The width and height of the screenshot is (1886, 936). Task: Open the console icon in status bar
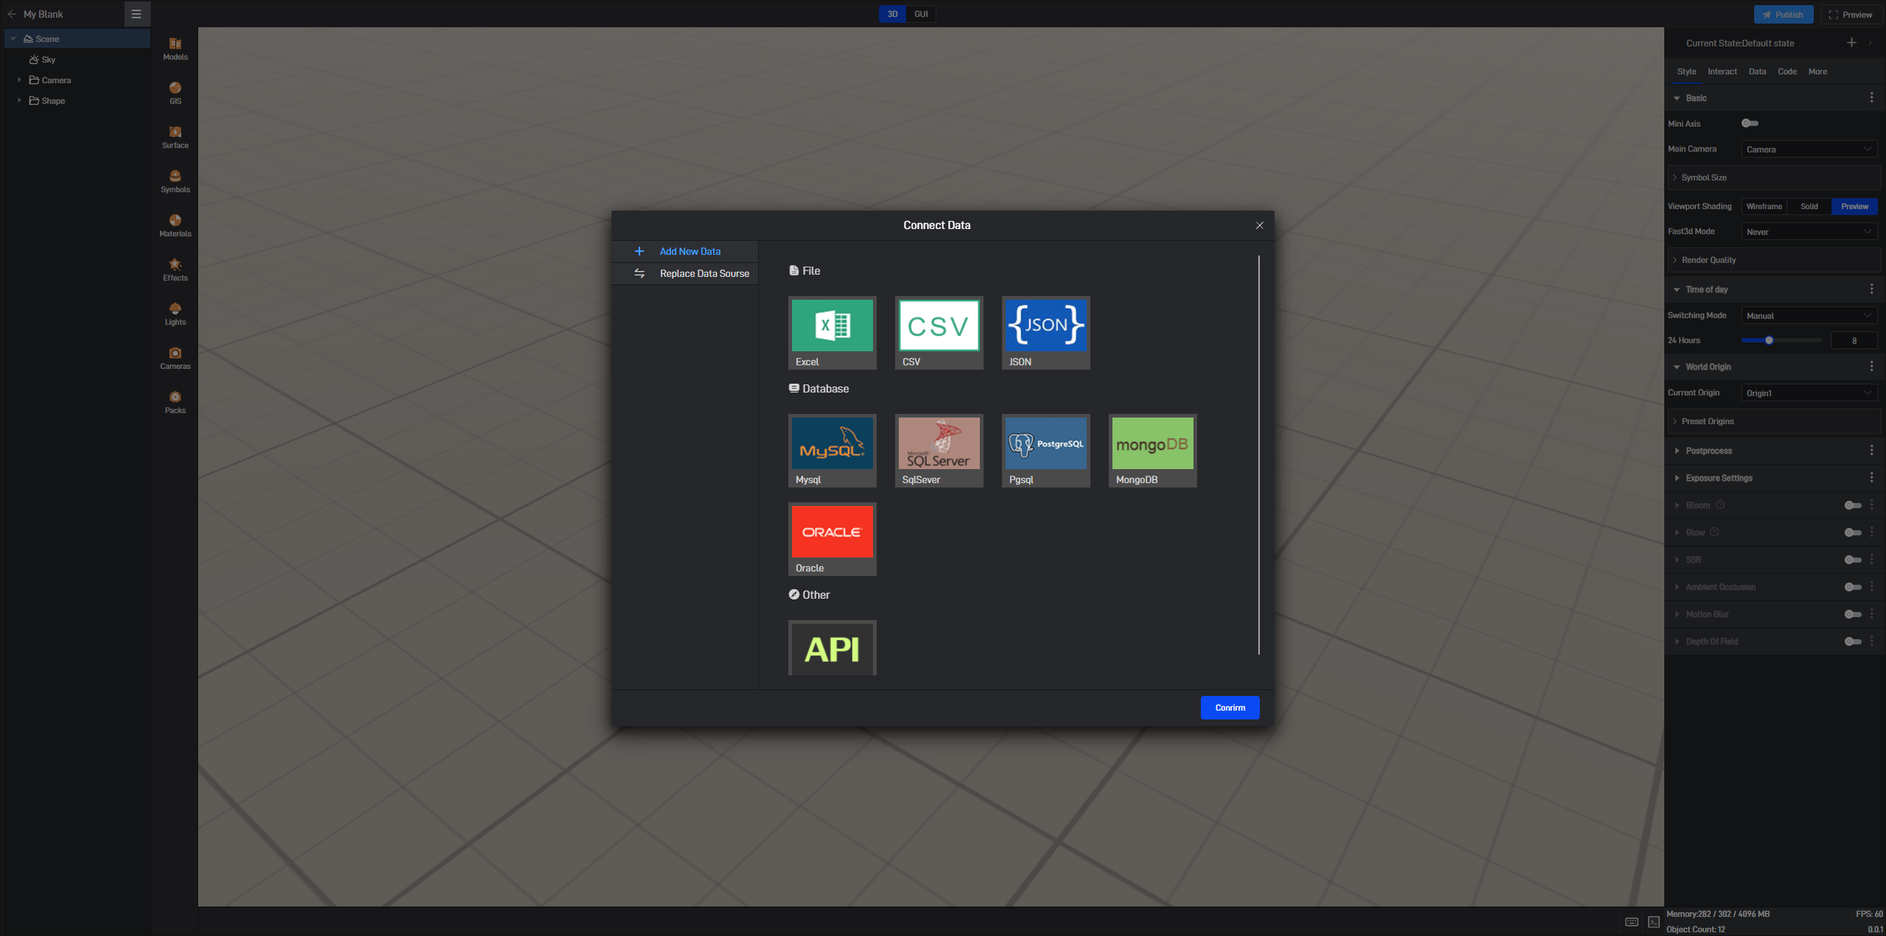[1654, 922]
